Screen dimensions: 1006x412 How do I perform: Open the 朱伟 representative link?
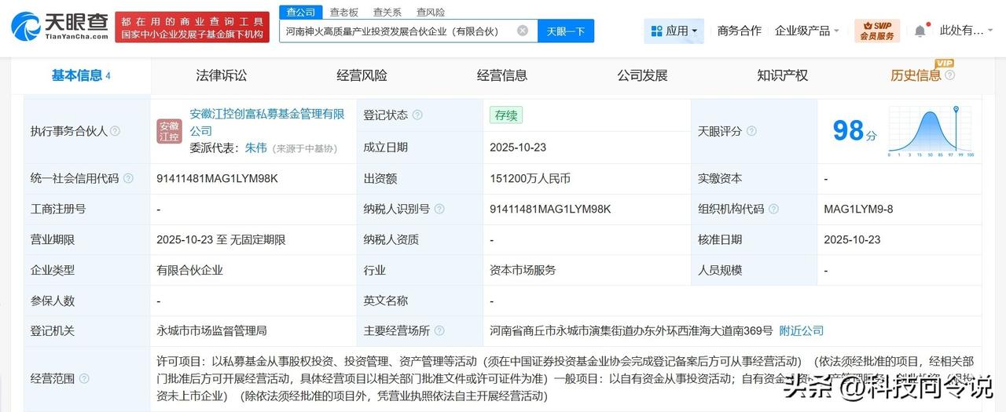[256, 148]
